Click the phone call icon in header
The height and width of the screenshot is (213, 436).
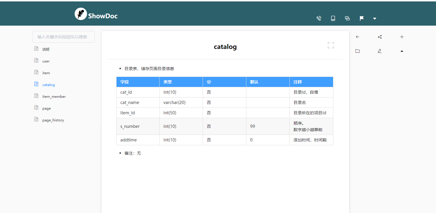(x=319, y=18)
